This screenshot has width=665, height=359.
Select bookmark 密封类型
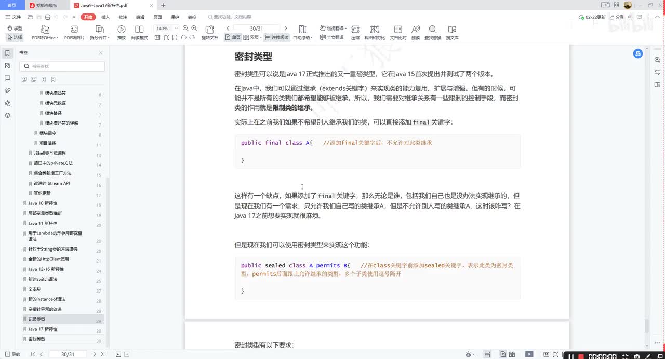click(x=36, y=339)
